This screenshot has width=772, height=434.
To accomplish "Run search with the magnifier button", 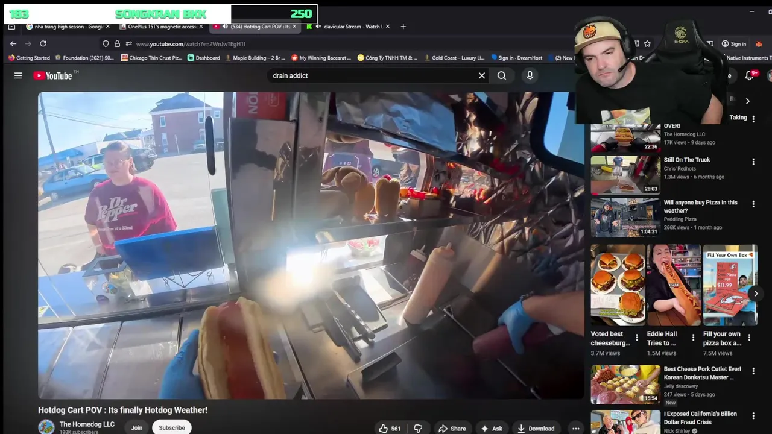I will click(x=502, y=75).
